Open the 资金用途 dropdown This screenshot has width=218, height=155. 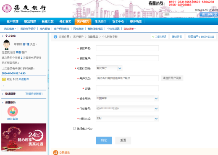[x=156, y=98]
